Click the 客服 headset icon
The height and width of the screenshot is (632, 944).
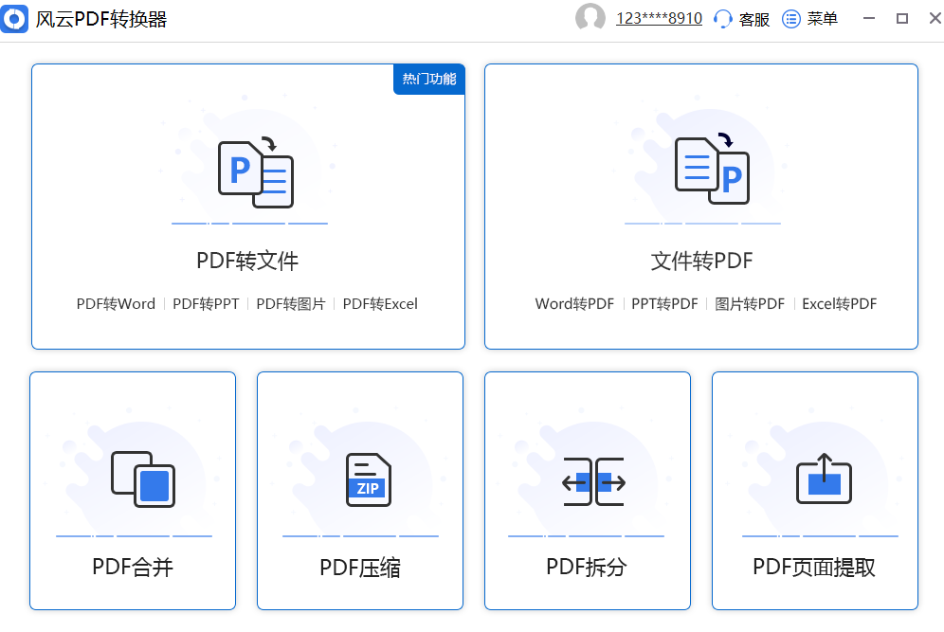coord(722,19)
